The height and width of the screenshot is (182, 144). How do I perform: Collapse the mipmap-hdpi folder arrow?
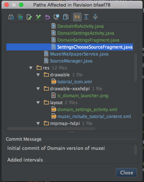(38, 124)
